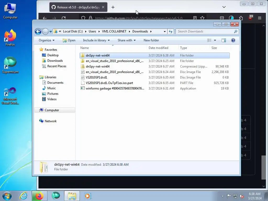Open the Music library
This screenshot has height=201, width=268.
52,88
